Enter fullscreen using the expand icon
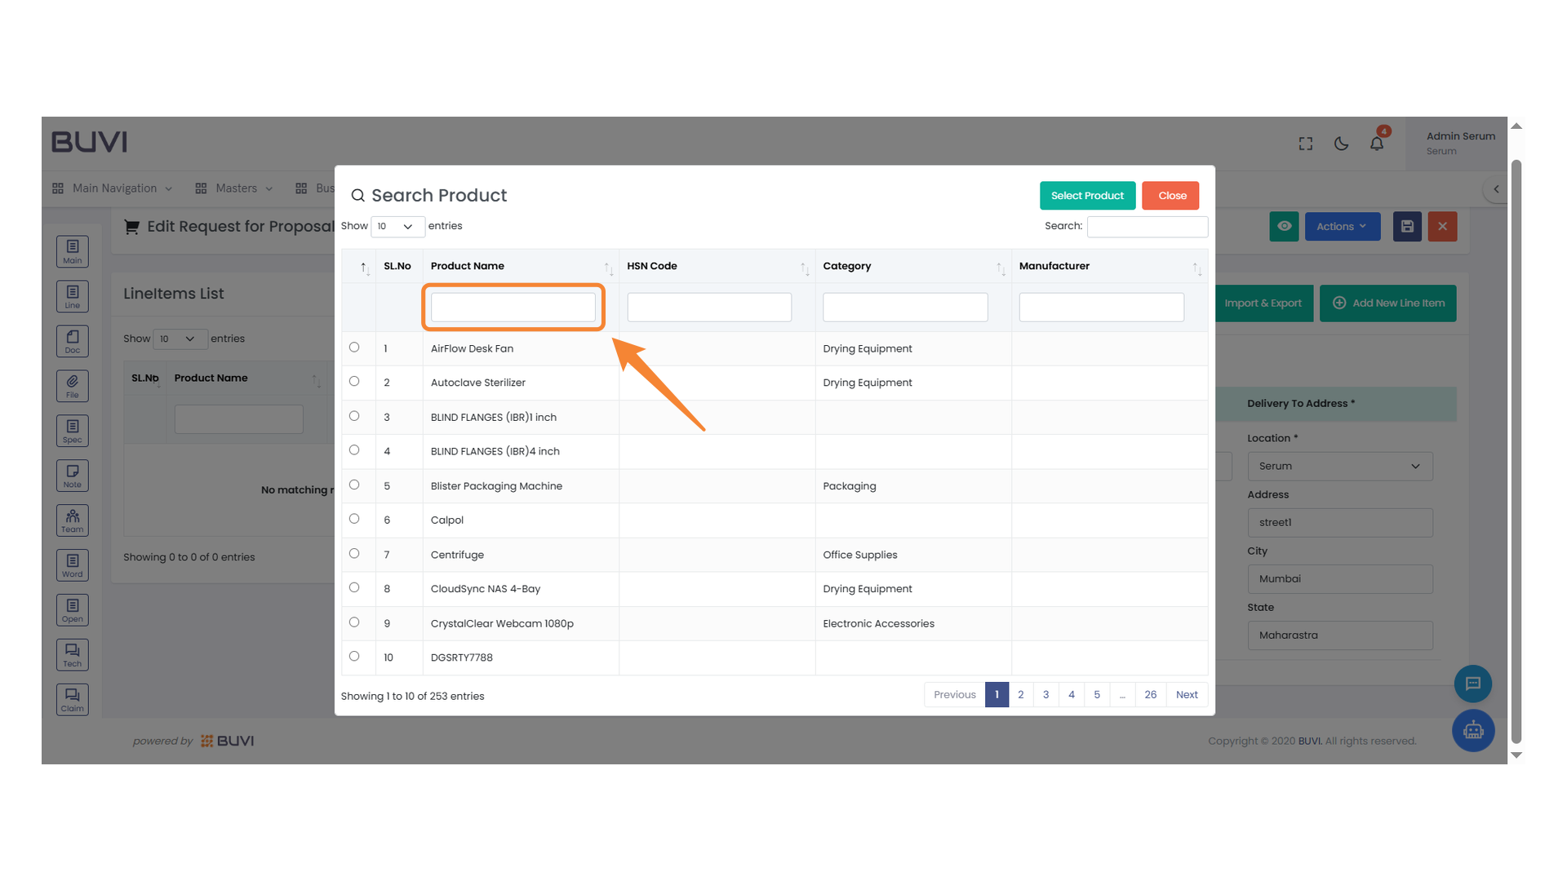 coord(1305,144)
